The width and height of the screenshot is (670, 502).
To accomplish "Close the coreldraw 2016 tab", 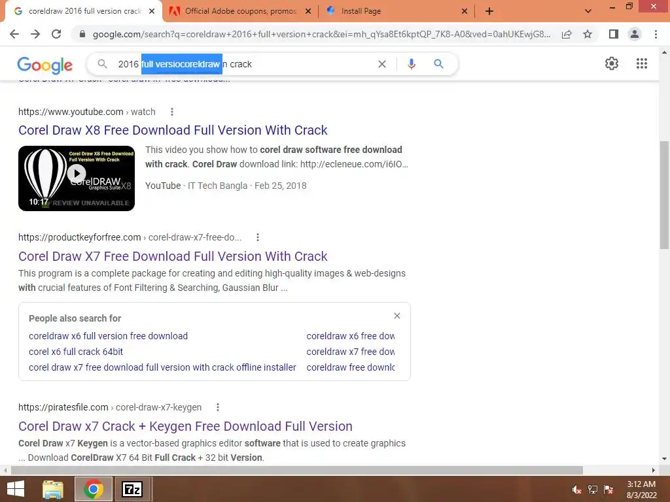I will pyautogui.click(x=152, y=11).
